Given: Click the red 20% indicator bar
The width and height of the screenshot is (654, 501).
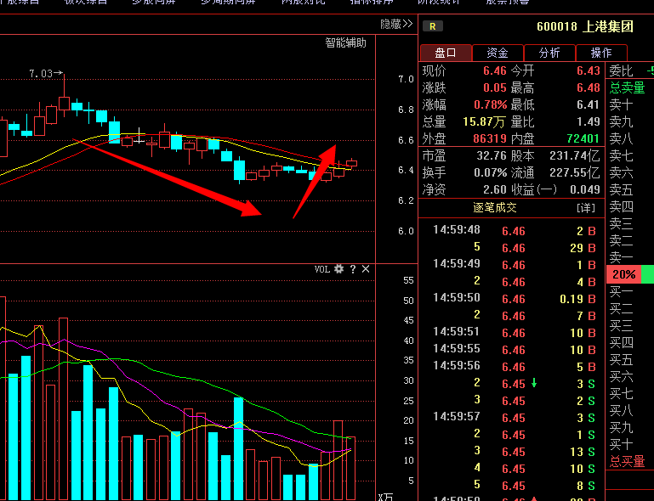Looking at the screenshot, I should [x=623, y=274].
